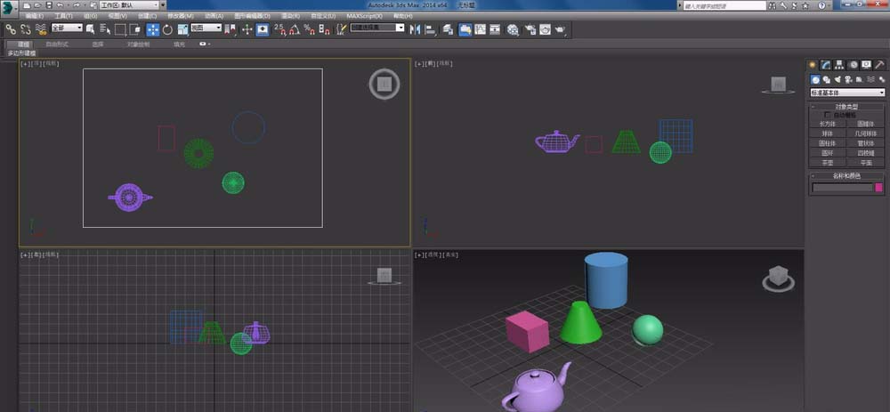Click the Undo arrow icon
890x412 pixels.
pyautogui.click(x=60, y=5)
